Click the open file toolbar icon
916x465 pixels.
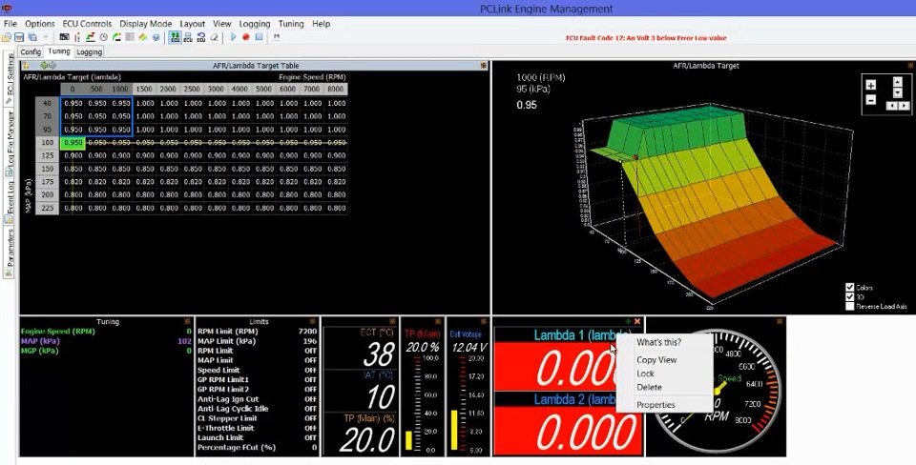pyautogui.click(x=7, y=37)
